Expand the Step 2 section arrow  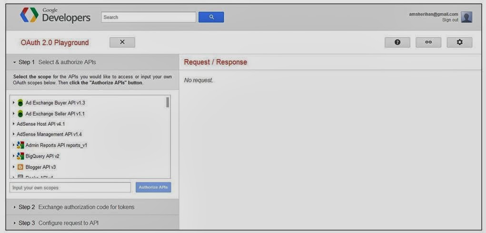point(15,207)
